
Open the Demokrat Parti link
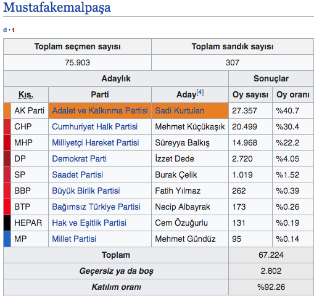[80, 158]
